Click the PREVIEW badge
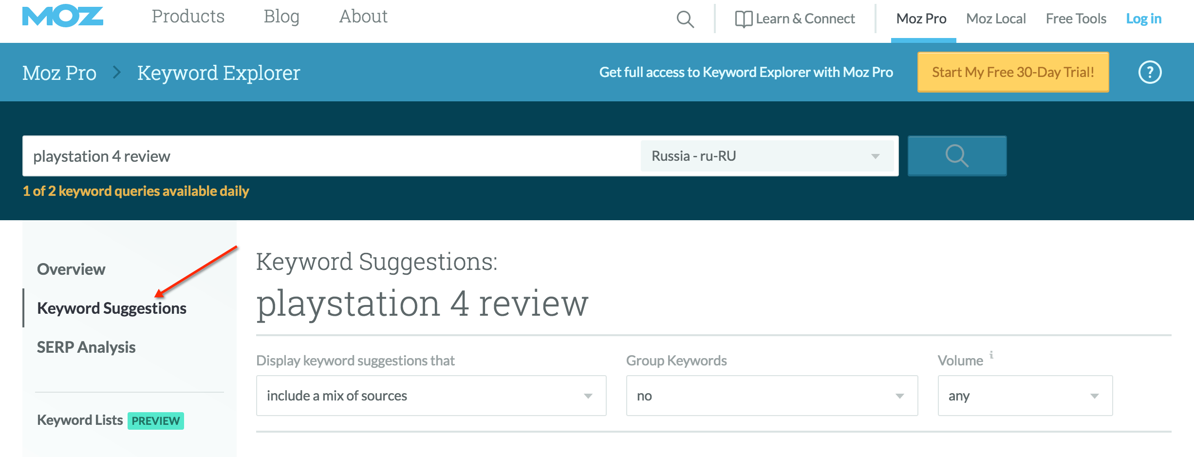1194x457 pixels. click(156, 421)
